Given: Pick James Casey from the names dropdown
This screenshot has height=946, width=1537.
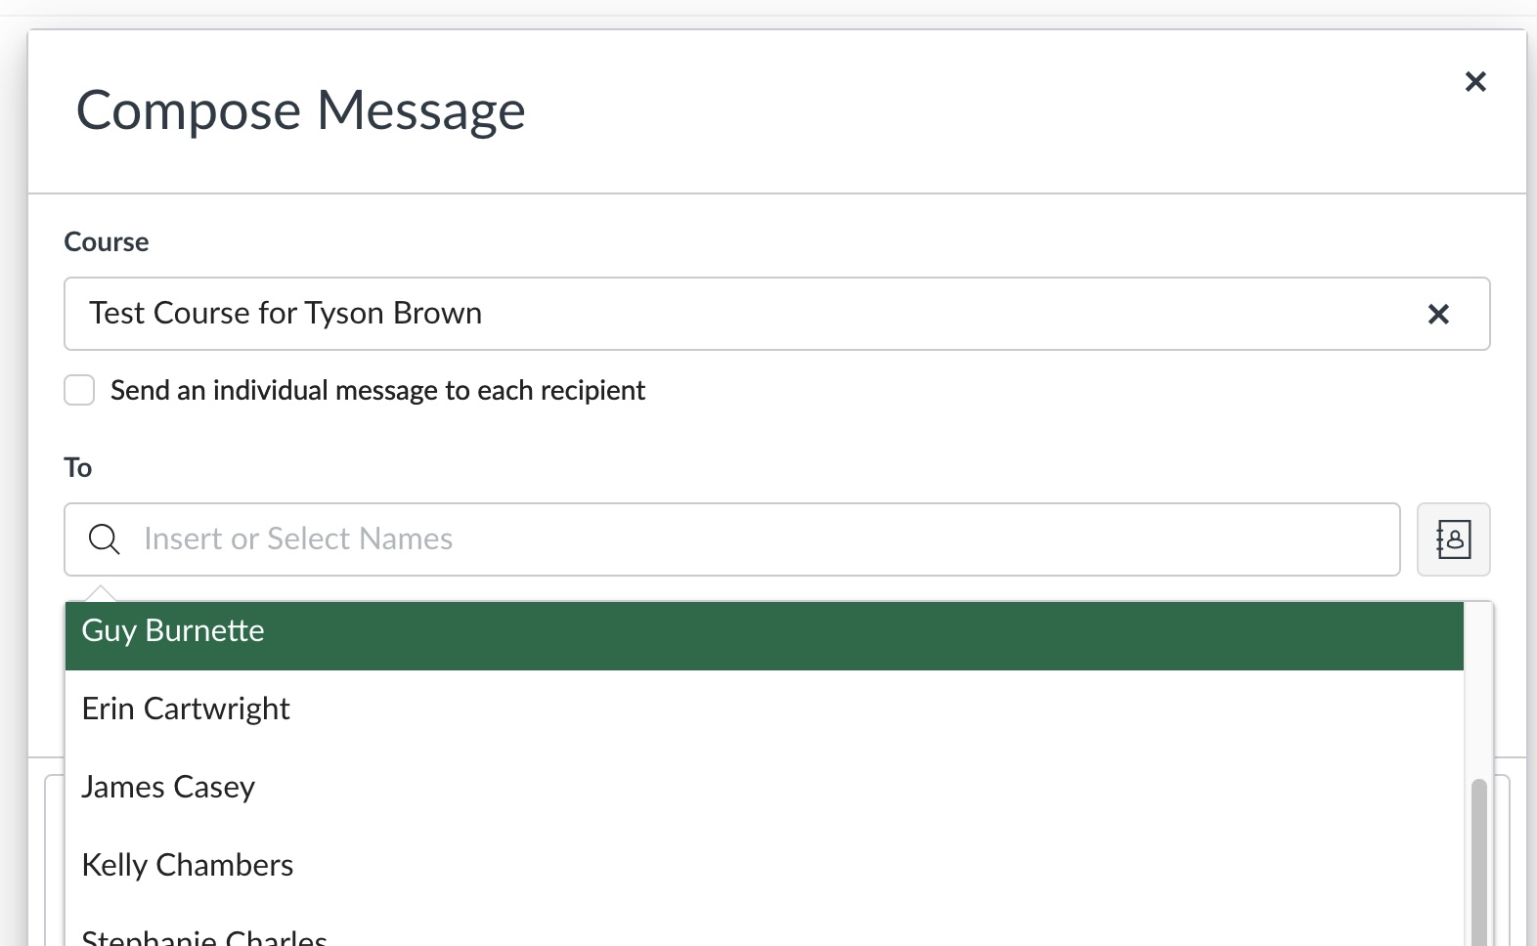Looking at the screenshot, I should 168,787.
